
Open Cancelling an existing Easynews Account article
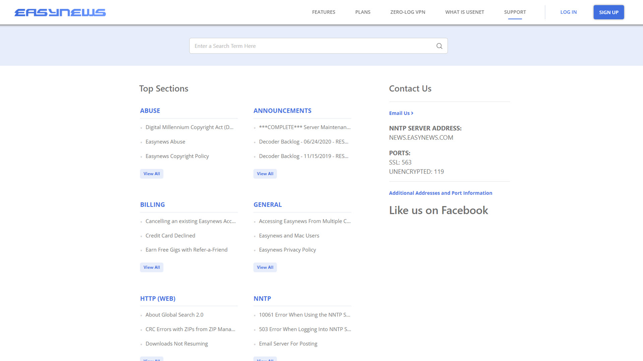point(191,221)
